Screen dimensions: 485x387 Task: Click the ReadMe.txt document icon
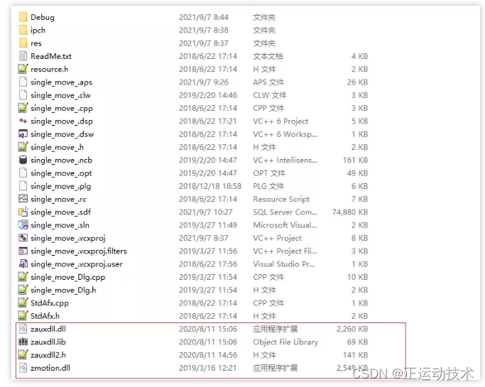pyautogui.click(x=23, y=56)
